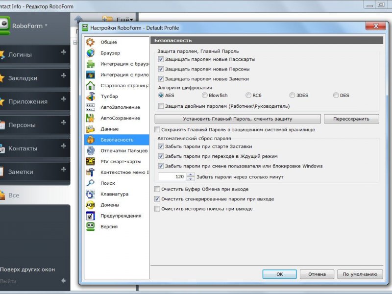Click the Отмена button
Screen dimensions: 392x294
pos(317,274)
